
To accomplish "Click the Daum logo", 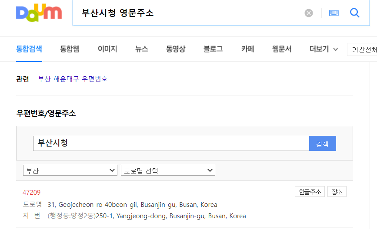I will 39,13.
